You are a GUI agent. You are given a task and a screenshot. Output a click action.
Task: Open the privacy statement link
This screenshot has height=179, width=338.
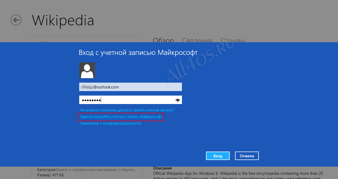click(111, 123)
